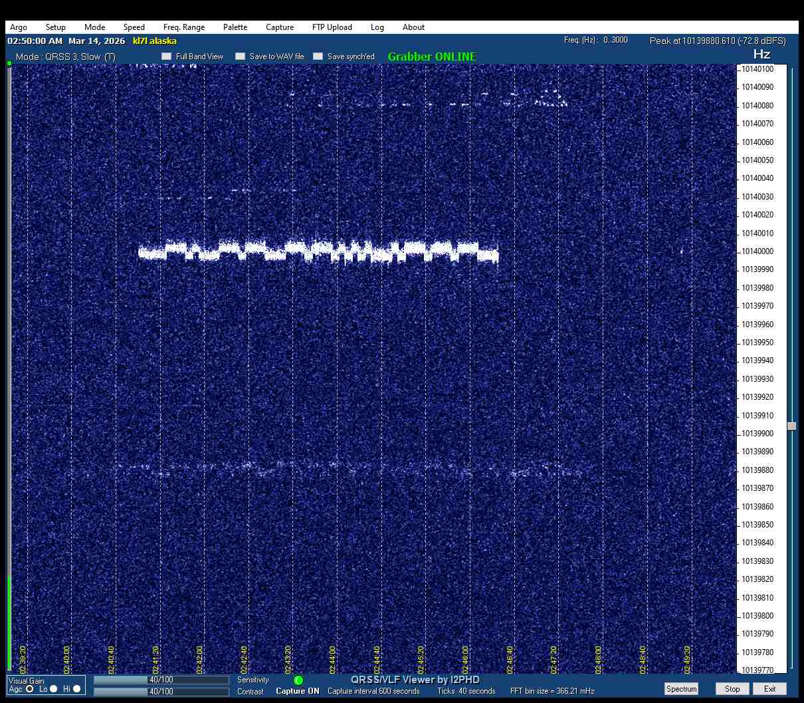Open the FTP Upload menu
The width and height of the screenshot is (804, 703).
332,27
